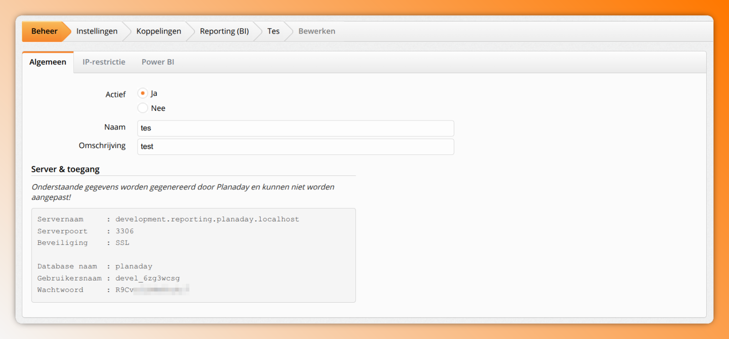
Task: Click the Beveiliging value SSL
Action: 122,243
